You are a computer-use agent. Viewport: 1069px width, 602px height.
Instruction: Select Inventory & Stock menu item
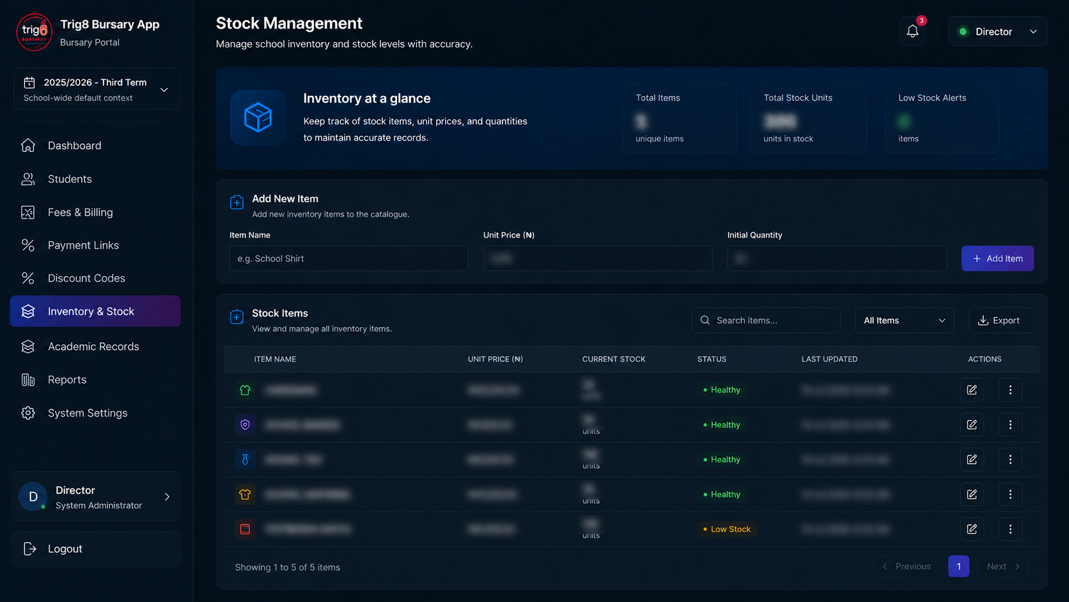[95, 311]
